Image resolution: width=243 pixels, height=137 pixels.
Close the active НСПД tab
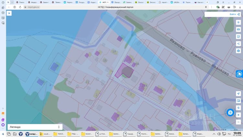tap(108, 2)
